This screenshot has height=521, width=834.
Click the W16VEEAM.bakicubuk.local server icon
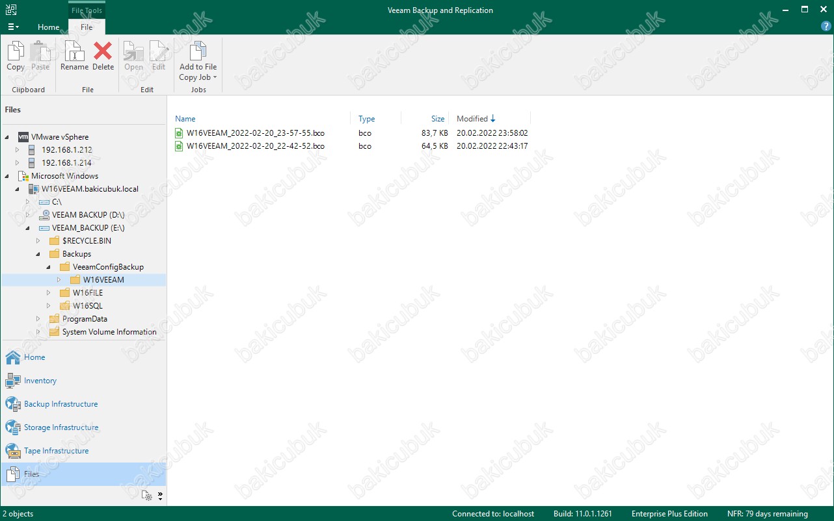(34, 189)
